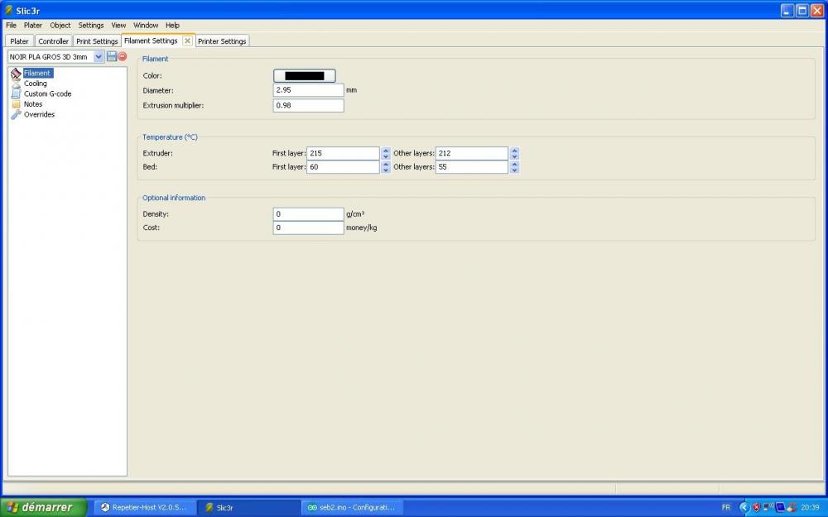Viewport: 828px width, 517px height.
Task: Open Overrides section in sidebar
Action: pos(39,114)
